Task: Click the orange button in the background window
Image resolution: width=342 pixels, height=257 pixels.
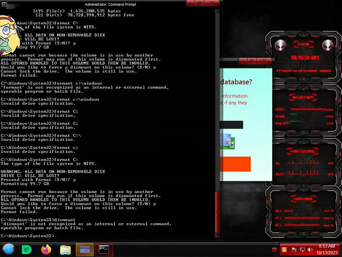Action: click(235, 164)
